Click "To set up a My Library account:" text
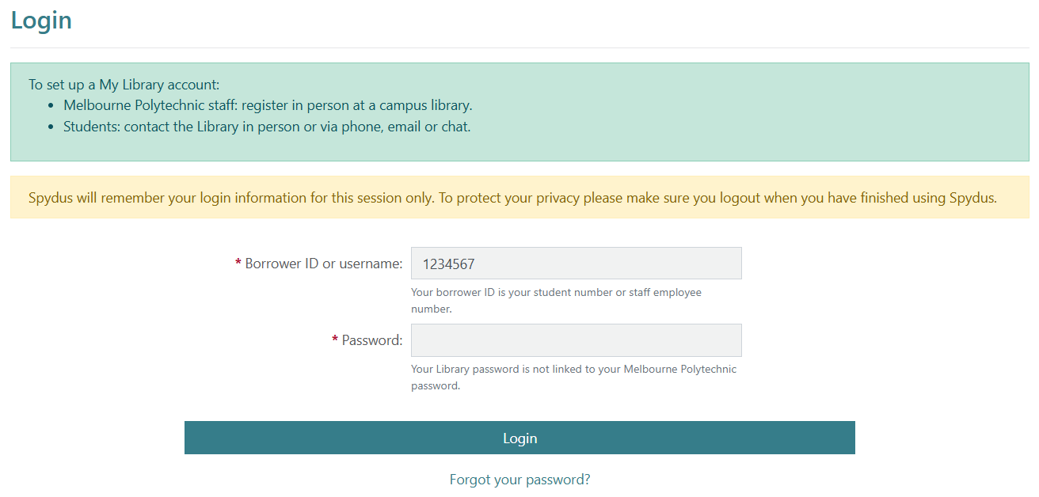1039x497 pixels. (124, 85)
